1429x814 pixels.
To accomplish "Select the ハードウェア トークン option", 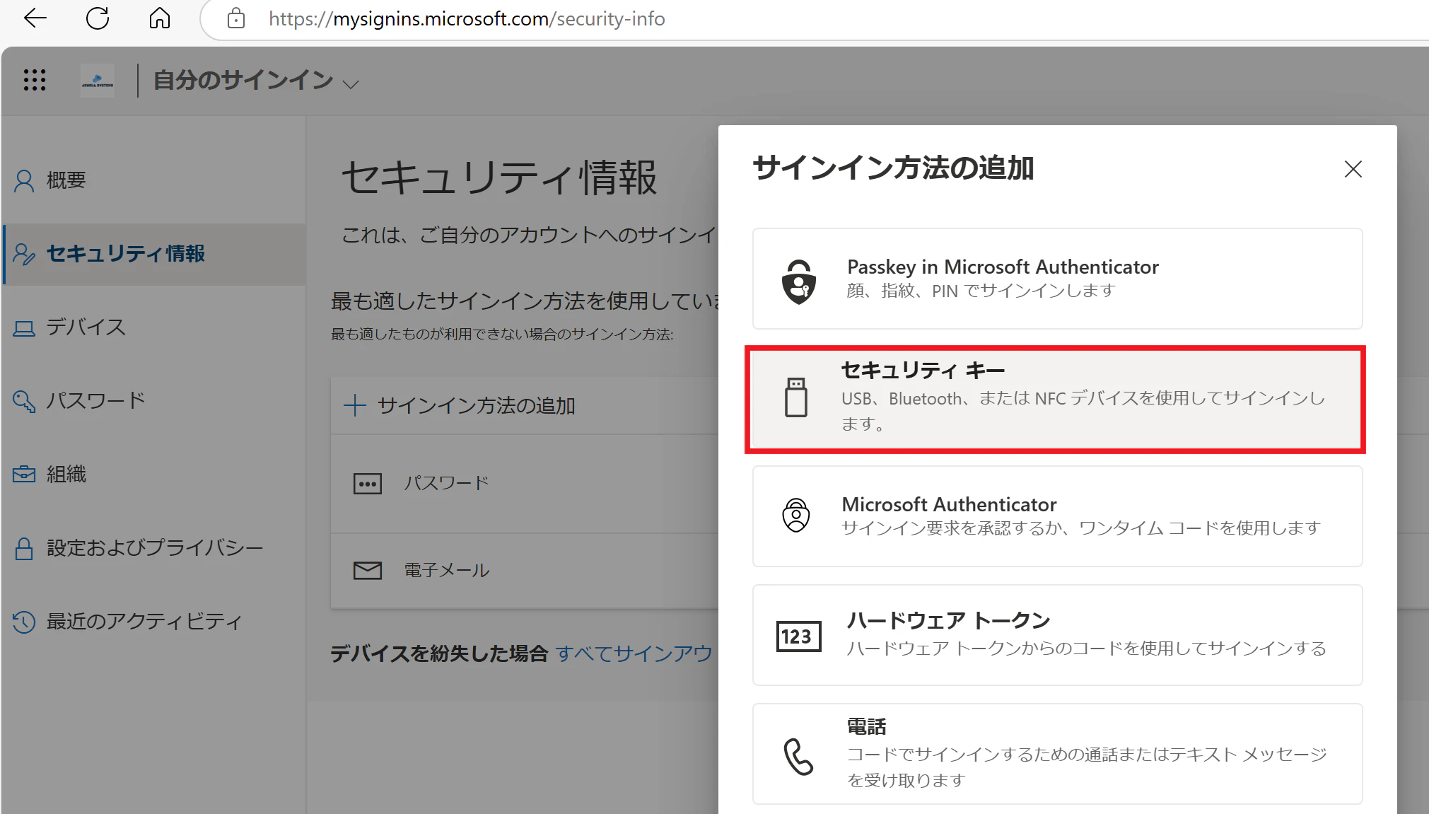I will pos(1057,635).
